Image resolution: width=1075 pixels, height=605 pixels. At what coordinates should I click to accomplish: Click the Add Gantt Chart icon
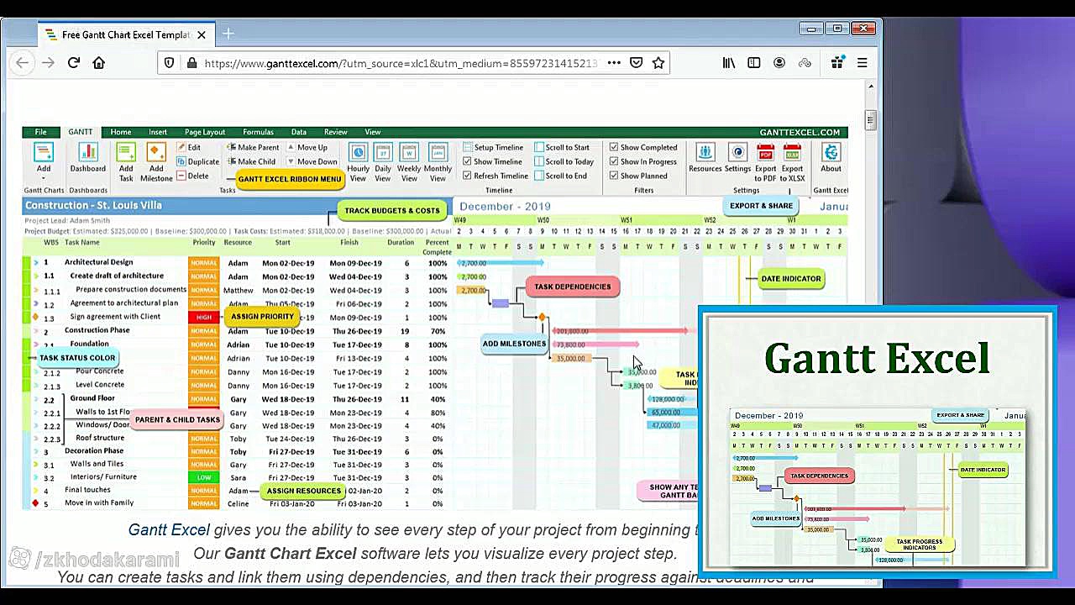44,152
